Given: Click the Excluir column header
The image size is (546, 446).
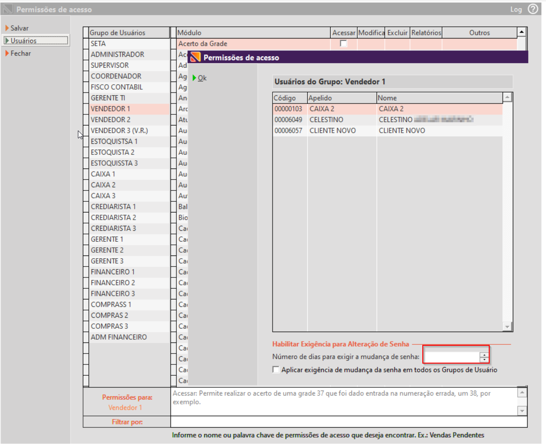Looking at the screenshot, I should 397,33.
